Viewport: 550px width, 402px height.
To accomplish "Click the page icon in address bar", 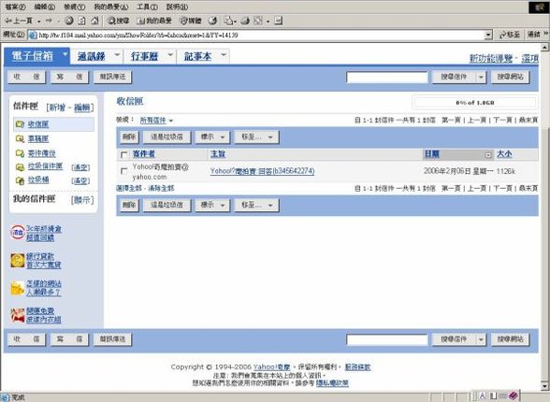I will (32, 35).
